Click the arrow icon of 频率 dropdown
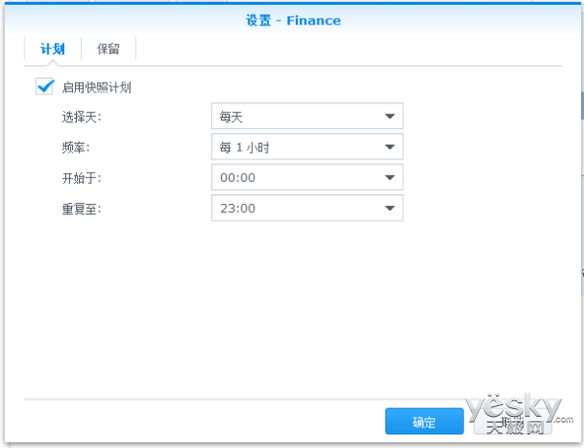Screen dimensions: 584x448 coord(389,147)
